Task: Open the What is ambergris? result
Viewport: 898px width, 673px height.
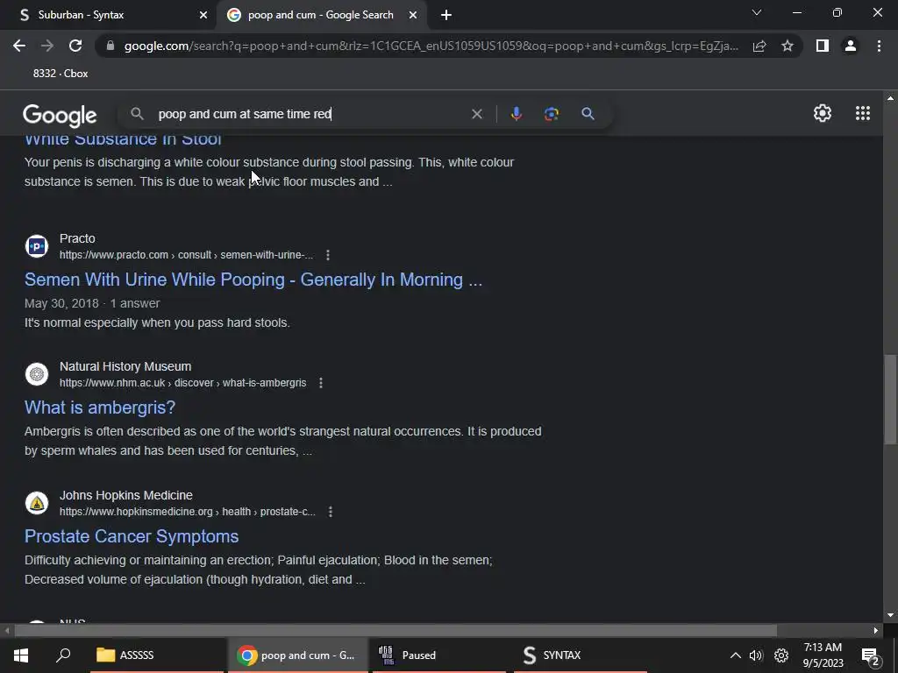Action: click(x=100, y=407)
